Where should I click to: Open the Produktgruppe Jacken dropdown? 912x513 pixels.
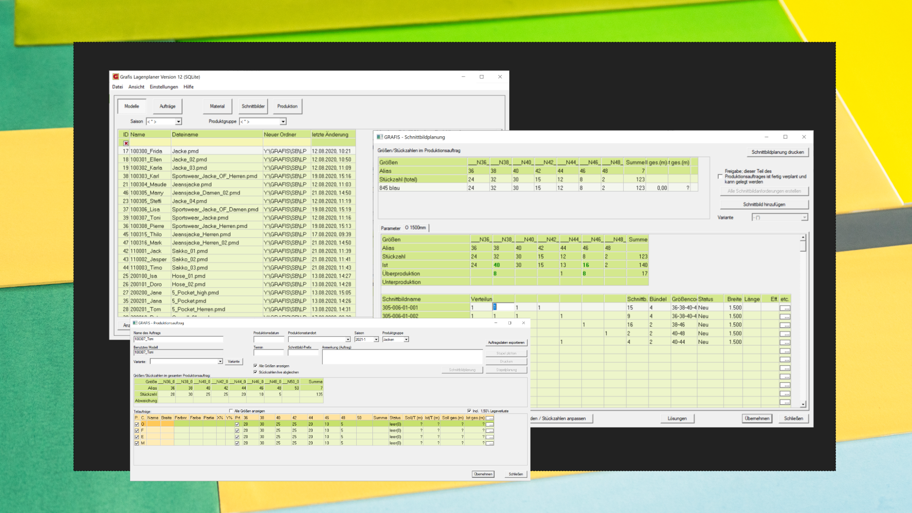406,340
